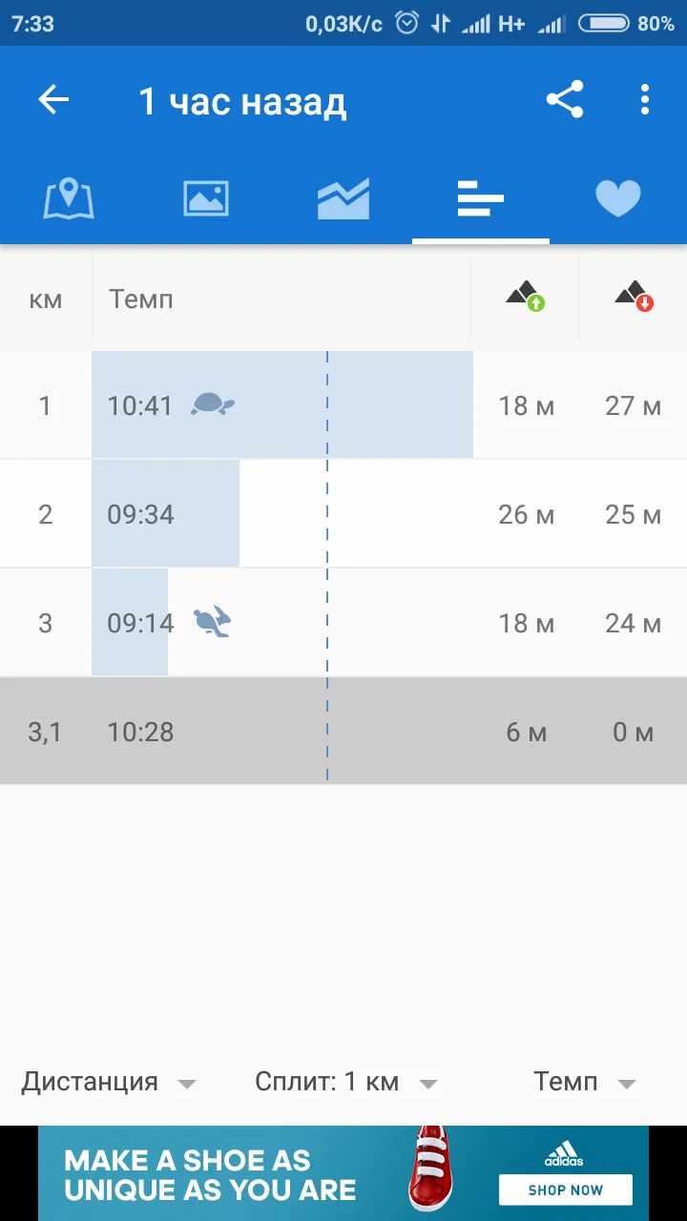Screen dimensions: 687x1221
Task: Open the three-dot overflow menu
Action: coord(645,100)
